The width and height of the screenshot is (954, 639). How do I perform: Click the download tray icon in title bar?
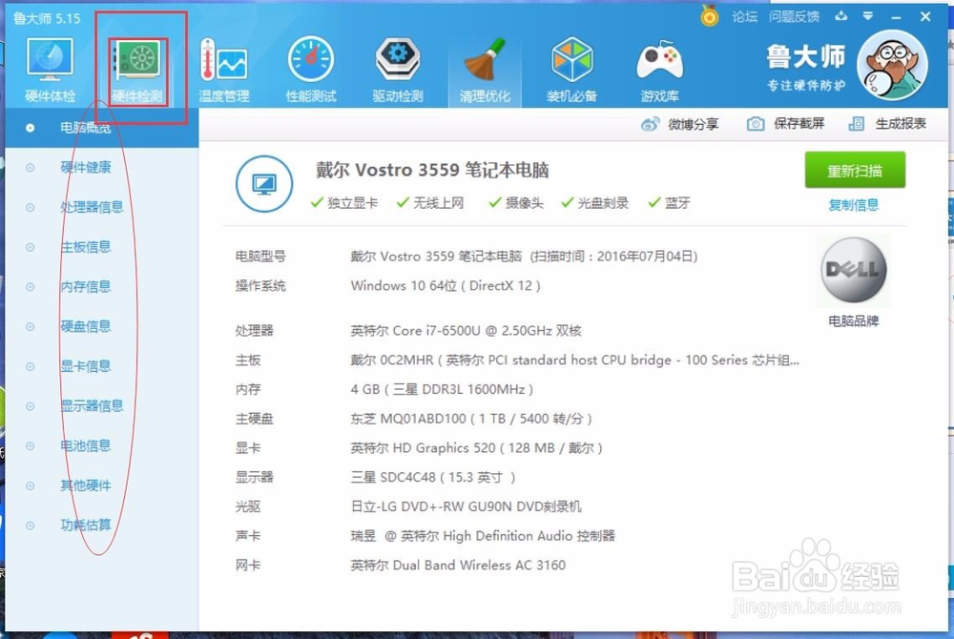[841, 16]
